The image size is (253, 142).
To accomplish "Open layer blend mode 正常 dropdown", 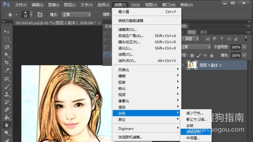I will pyautogui.click(x=196, y=47).
